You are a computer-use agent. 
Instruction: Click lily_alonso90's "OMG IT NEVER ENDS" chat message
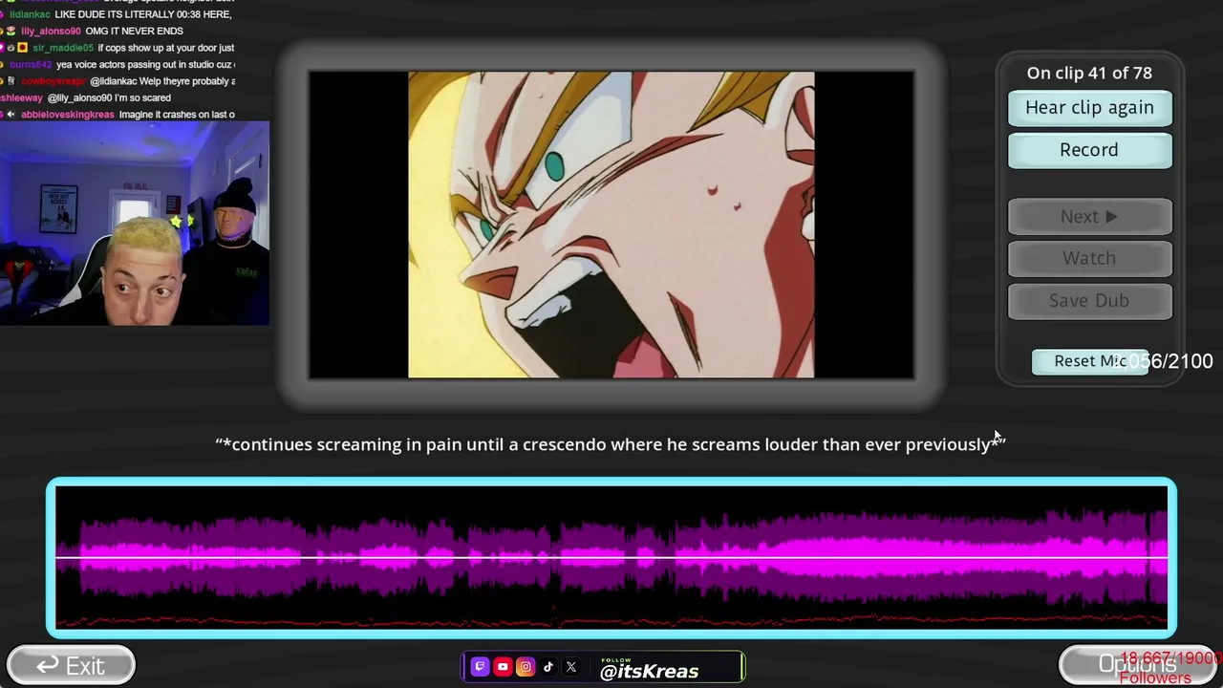point(101,32)
